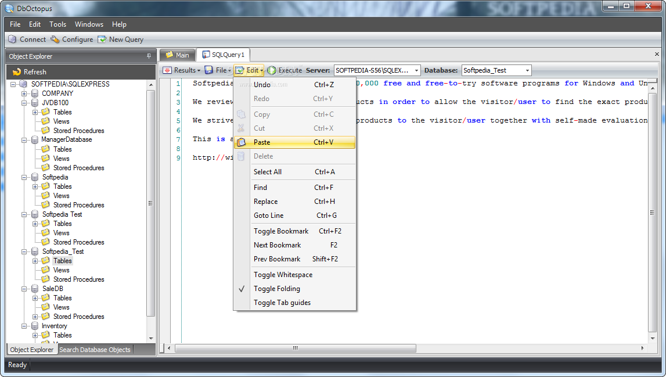Toggle the Folding checkmark option
The image size is (666, 377).
295,289
